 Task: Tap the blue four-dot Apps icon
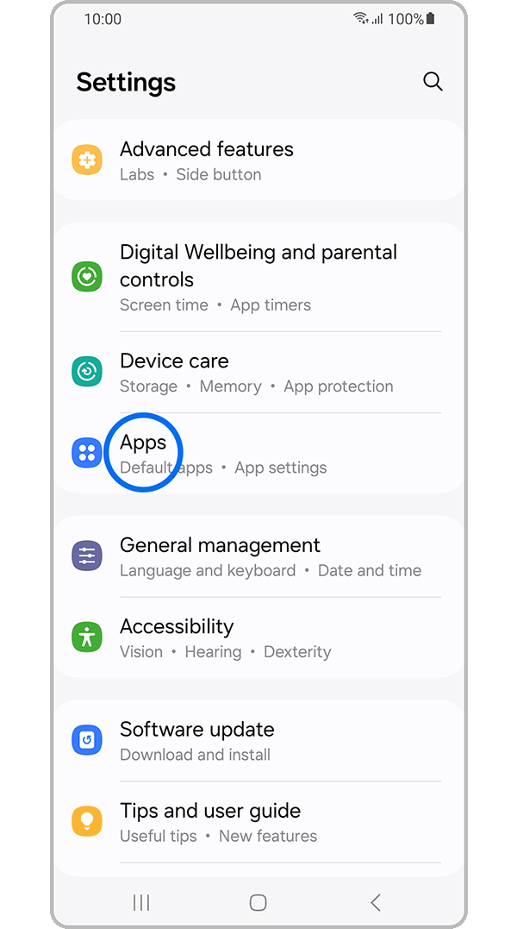point(87,453)
